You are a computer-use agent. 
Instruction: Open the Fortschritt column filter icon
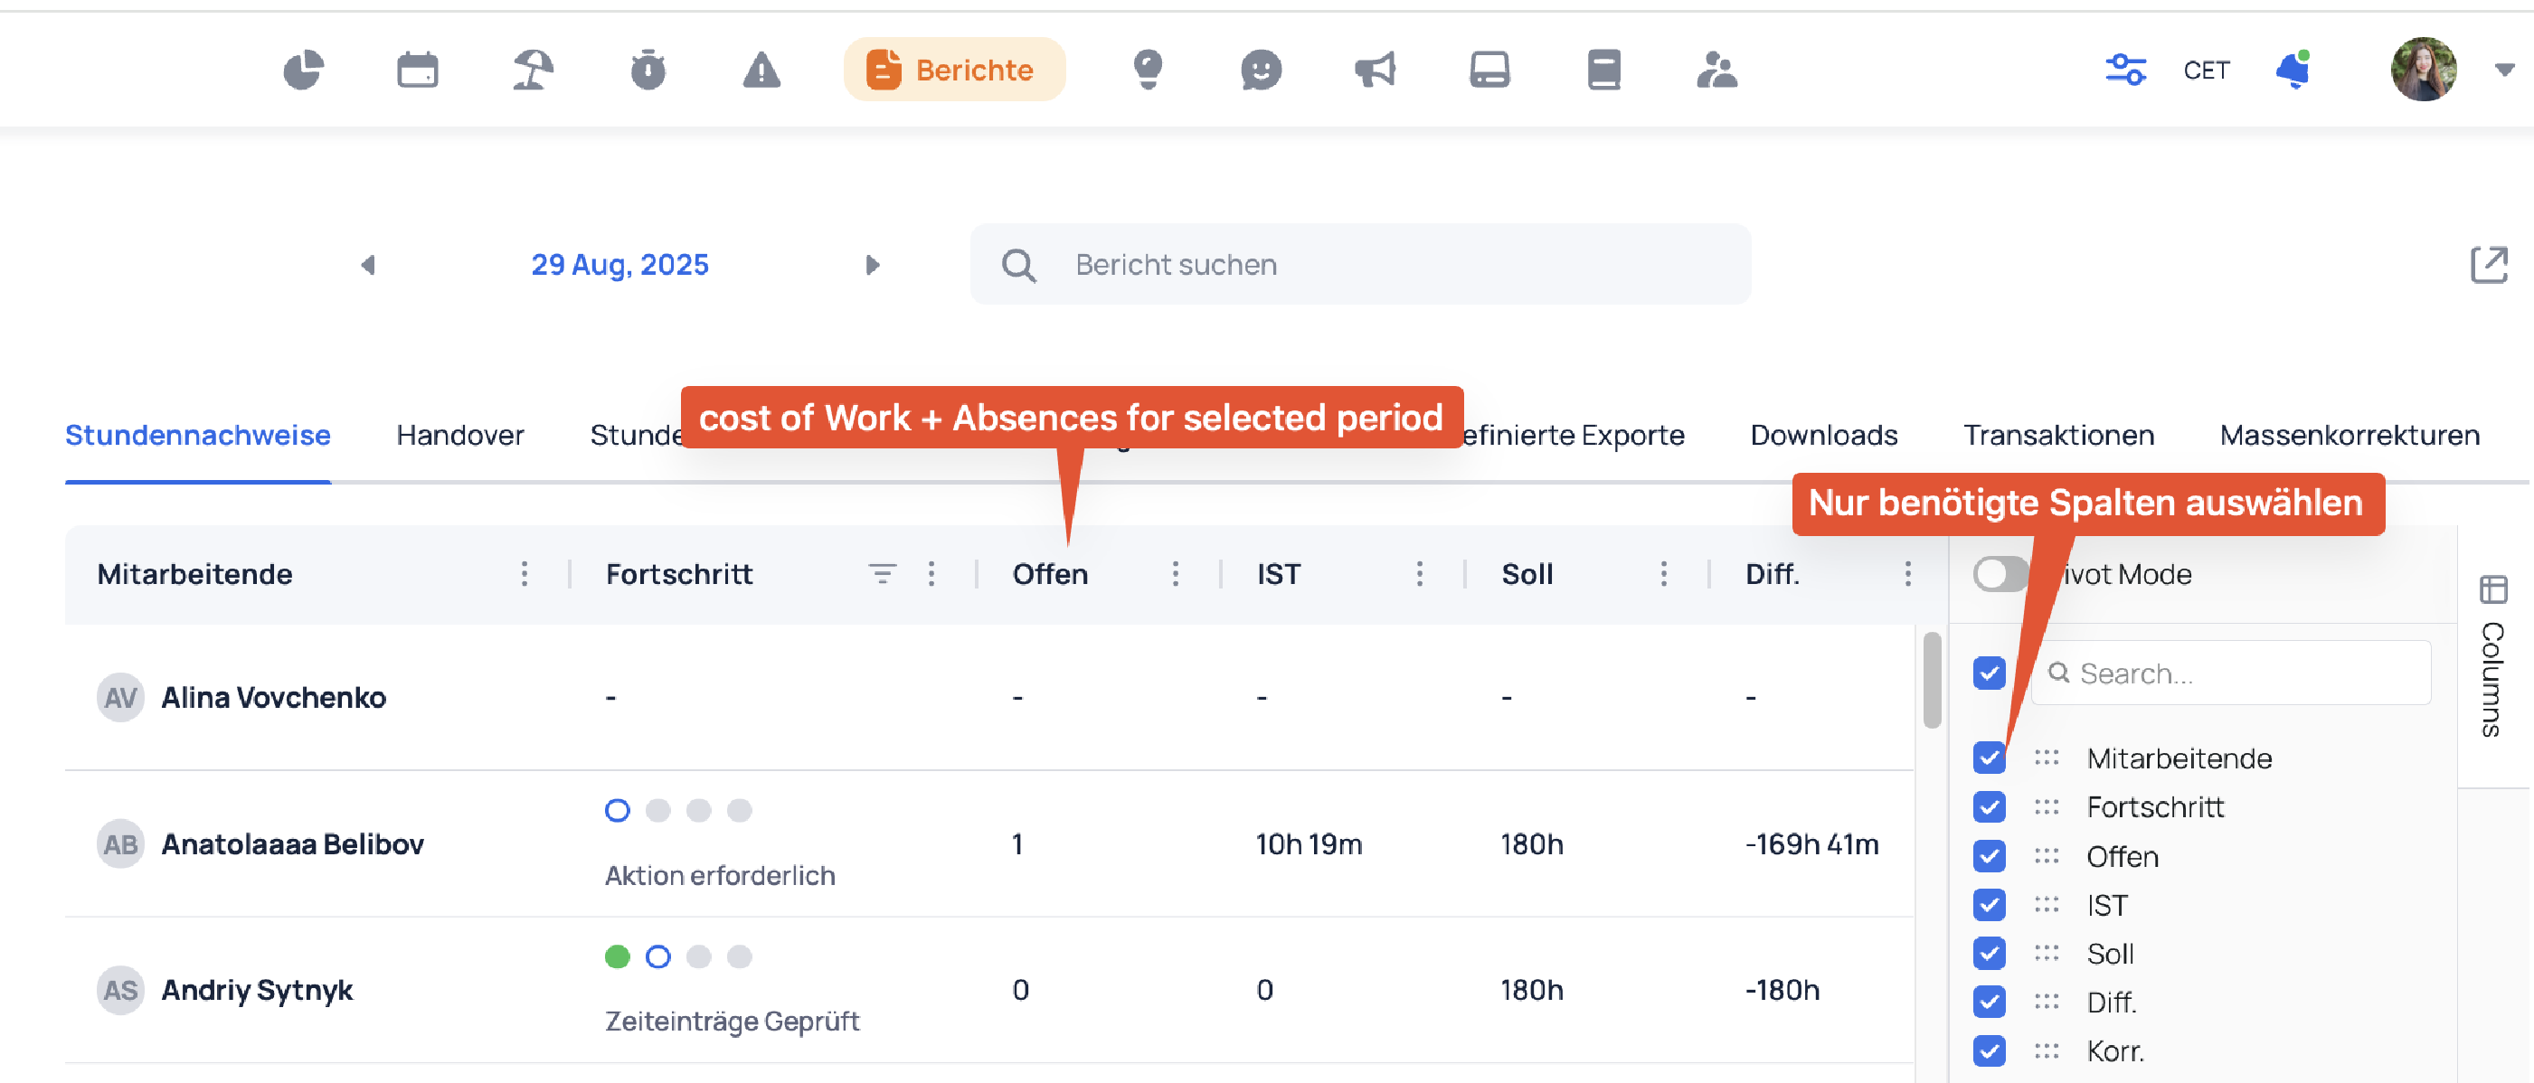883,573
